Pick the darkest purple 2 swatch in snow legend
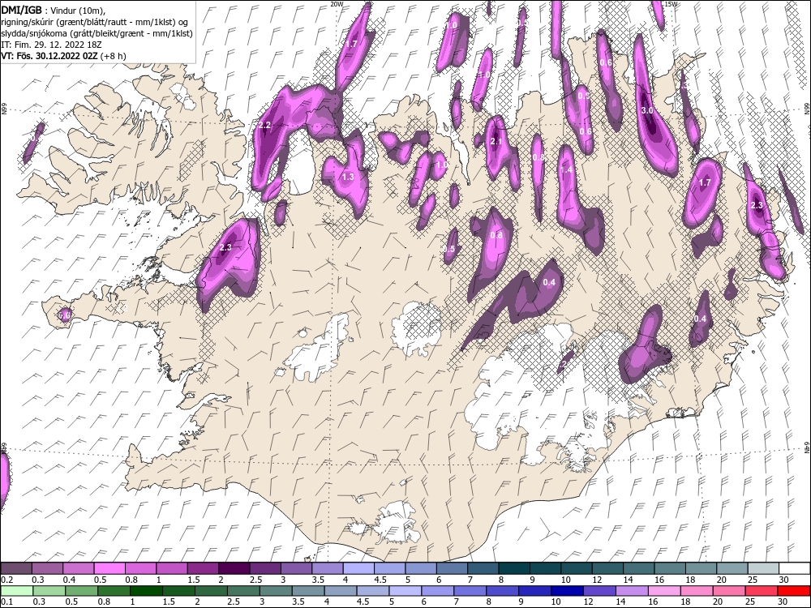 (234, 569)
